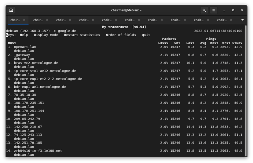Close the tenth terminal tab
The height and width of the screenshot is (163, 253).
(x=231, y=20)
